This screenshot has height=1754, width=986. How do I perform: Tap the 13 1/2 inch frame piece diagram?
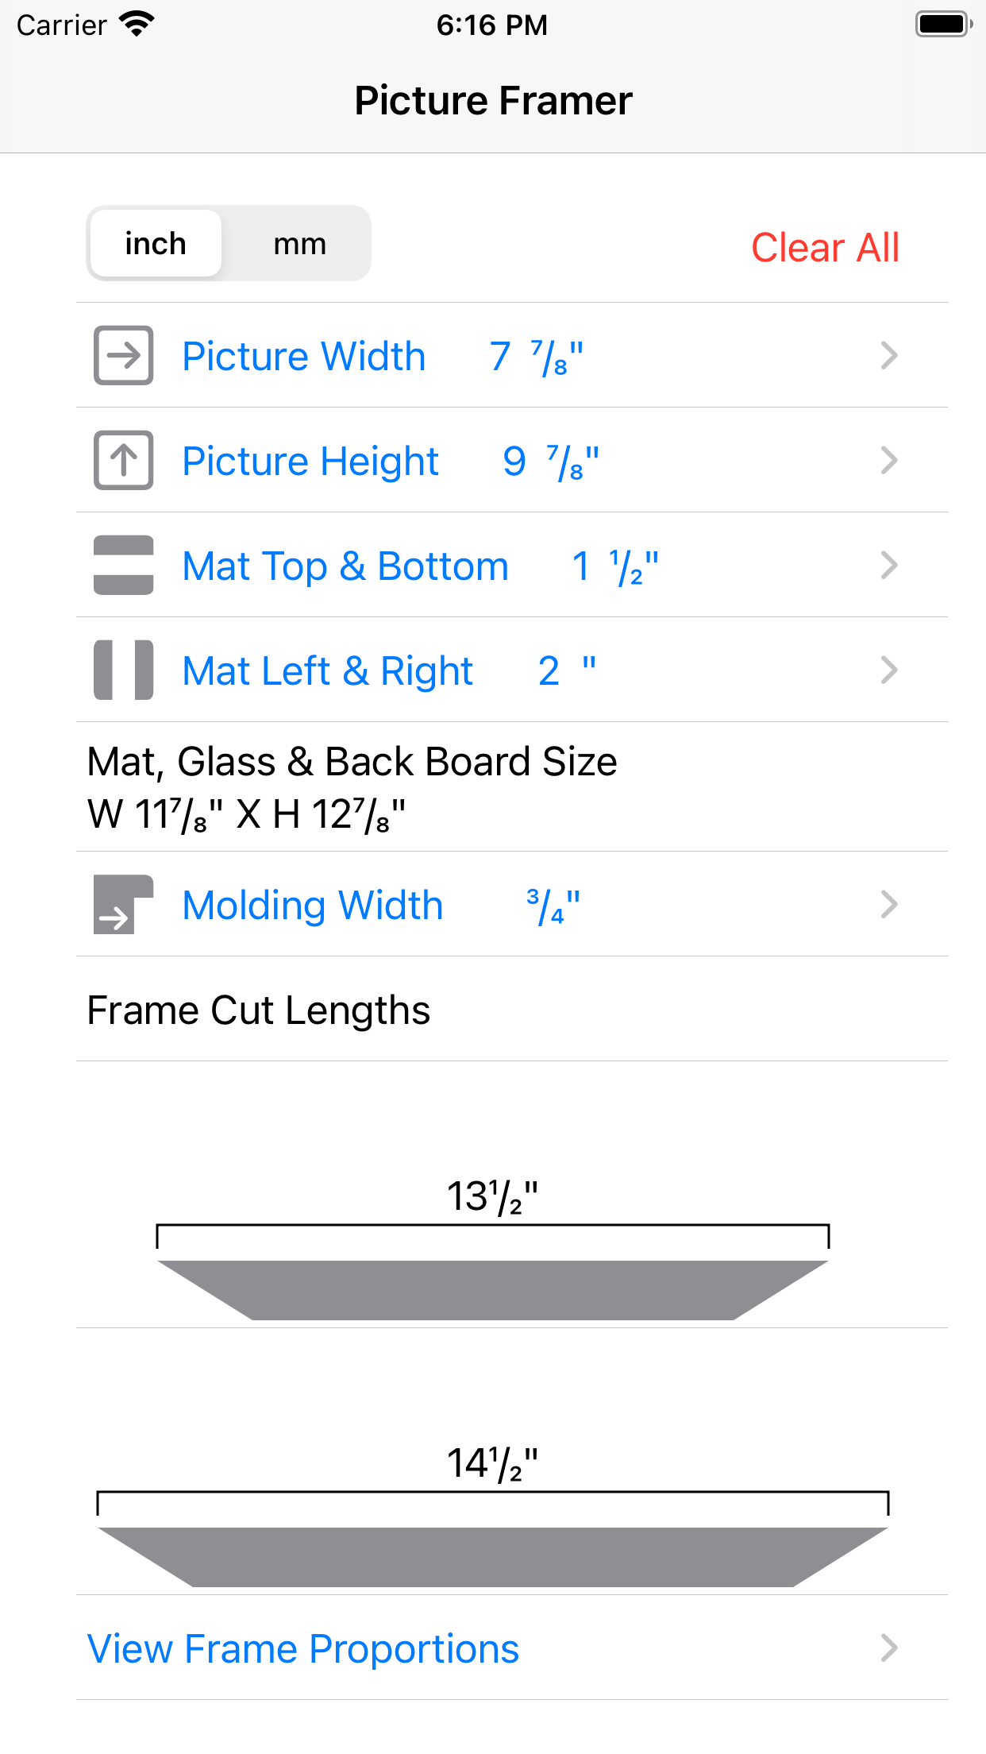(x=493, y=1288)
